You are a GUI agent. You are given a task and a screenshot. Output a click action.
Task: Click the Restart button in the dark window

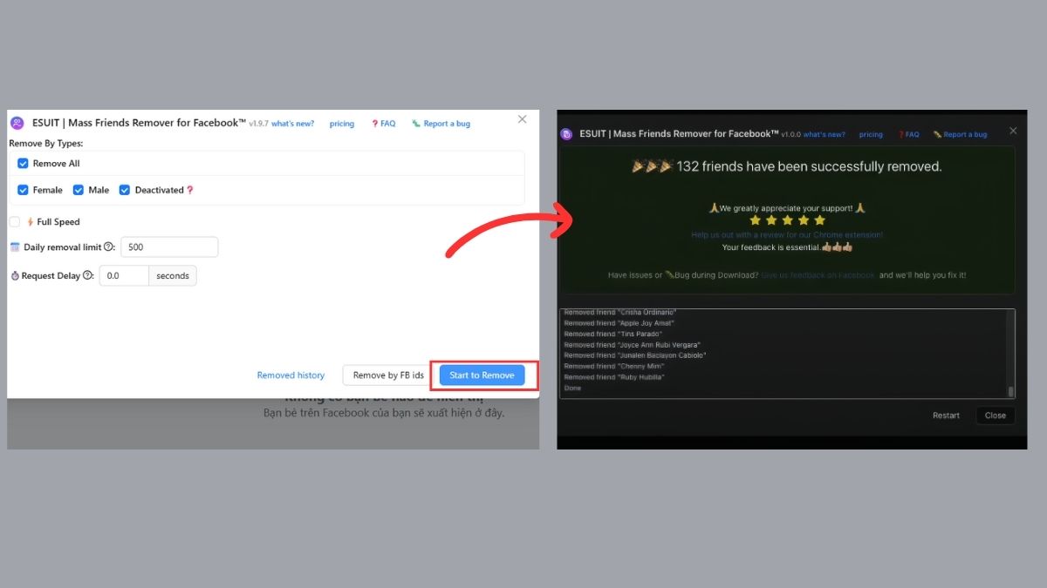pyautogui.click(x=946, y=416)
